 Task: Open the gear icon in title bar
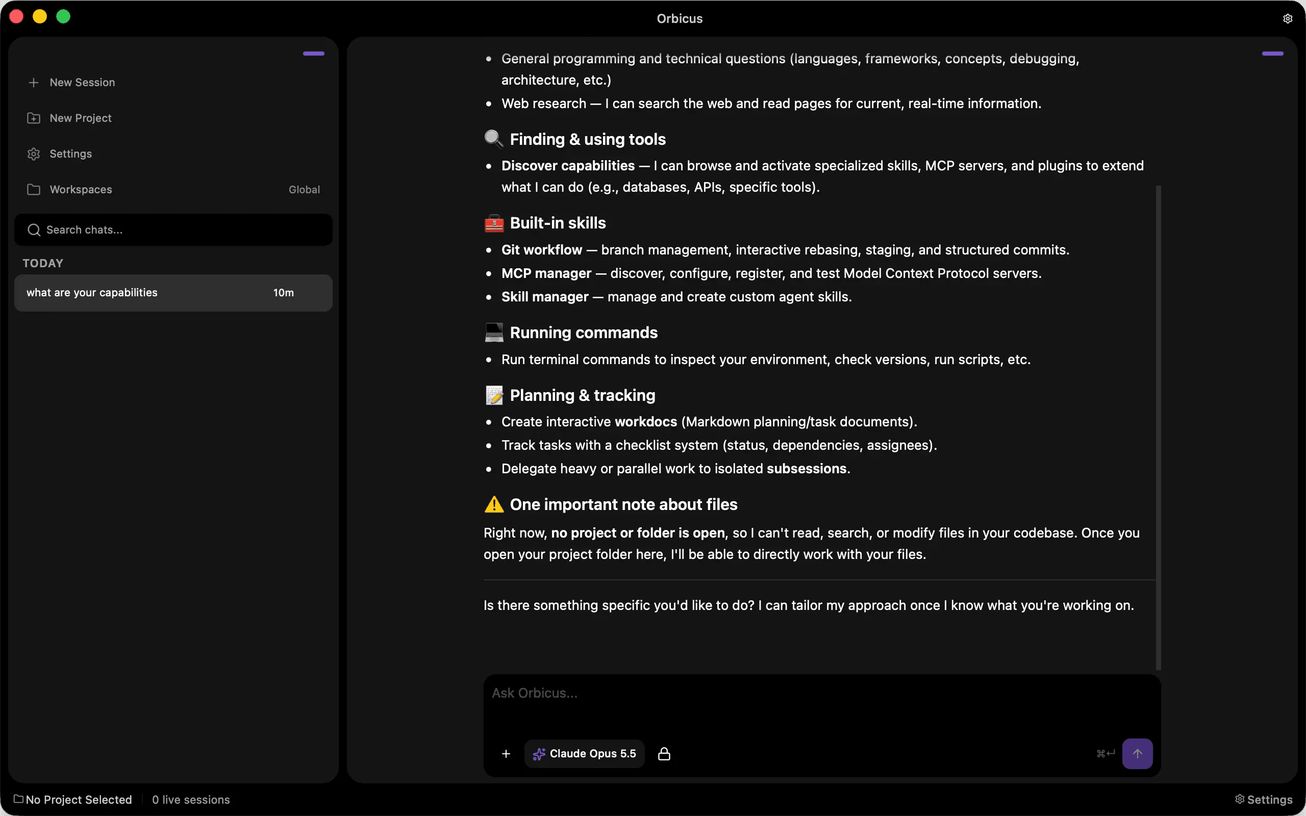click(x=1288, y=19)
